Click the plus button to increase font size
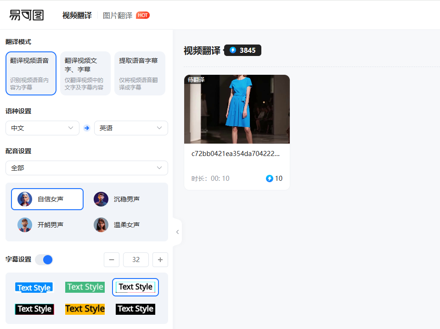440x329 pixels. pyautogui.click(x=160, y=260)
